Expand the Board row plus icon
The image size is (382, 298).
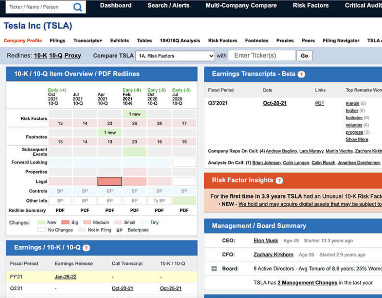coord(214,269)
